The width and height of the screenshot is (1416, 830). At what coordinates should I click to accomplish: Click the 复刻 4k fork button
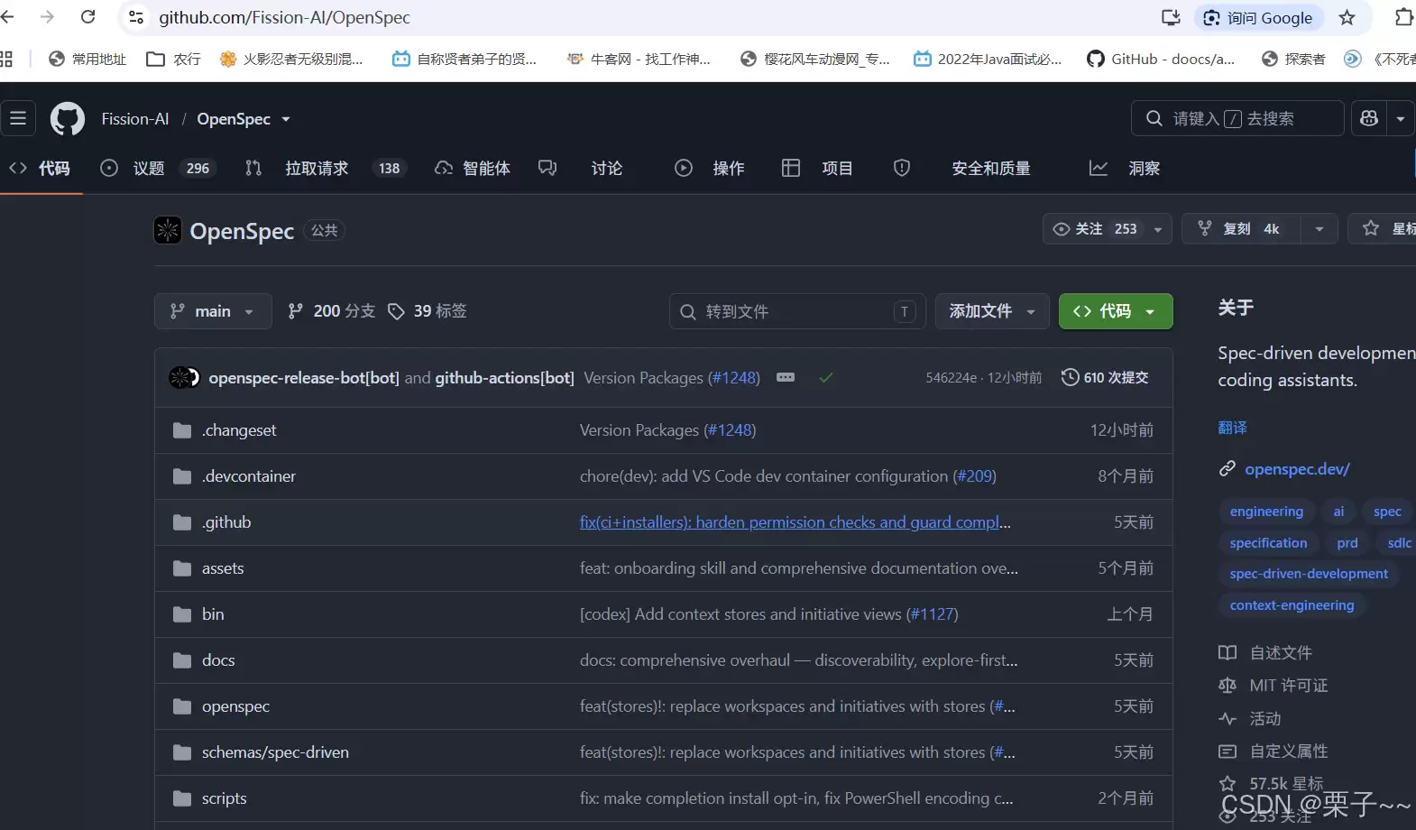point(1241,229)
